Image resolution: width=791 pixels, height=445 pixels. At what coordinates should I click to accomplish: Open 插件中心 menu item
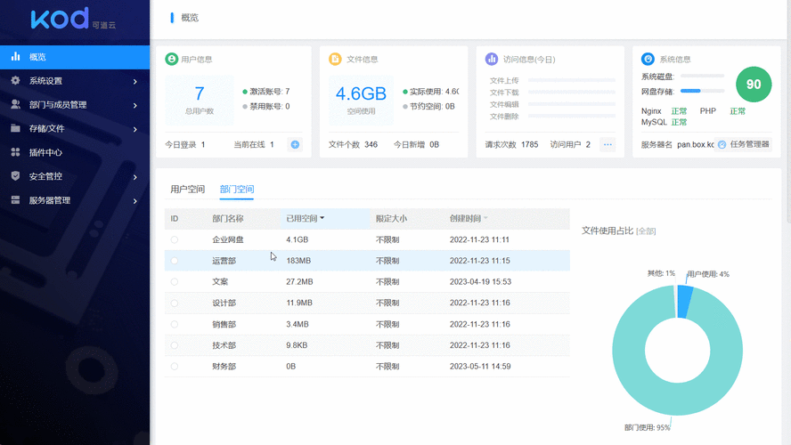75,152
